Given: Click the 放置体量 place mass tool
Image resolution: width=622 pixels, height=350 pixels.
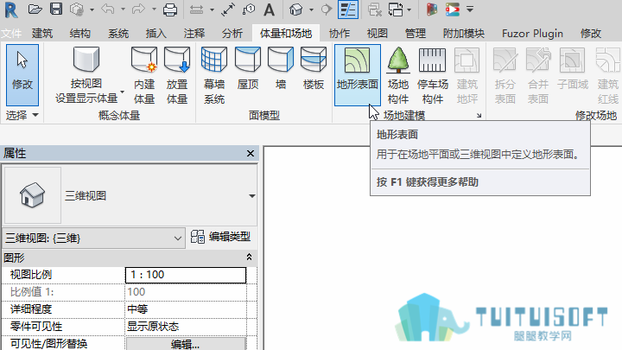Looking at the screenshot, I should point(177,75).
